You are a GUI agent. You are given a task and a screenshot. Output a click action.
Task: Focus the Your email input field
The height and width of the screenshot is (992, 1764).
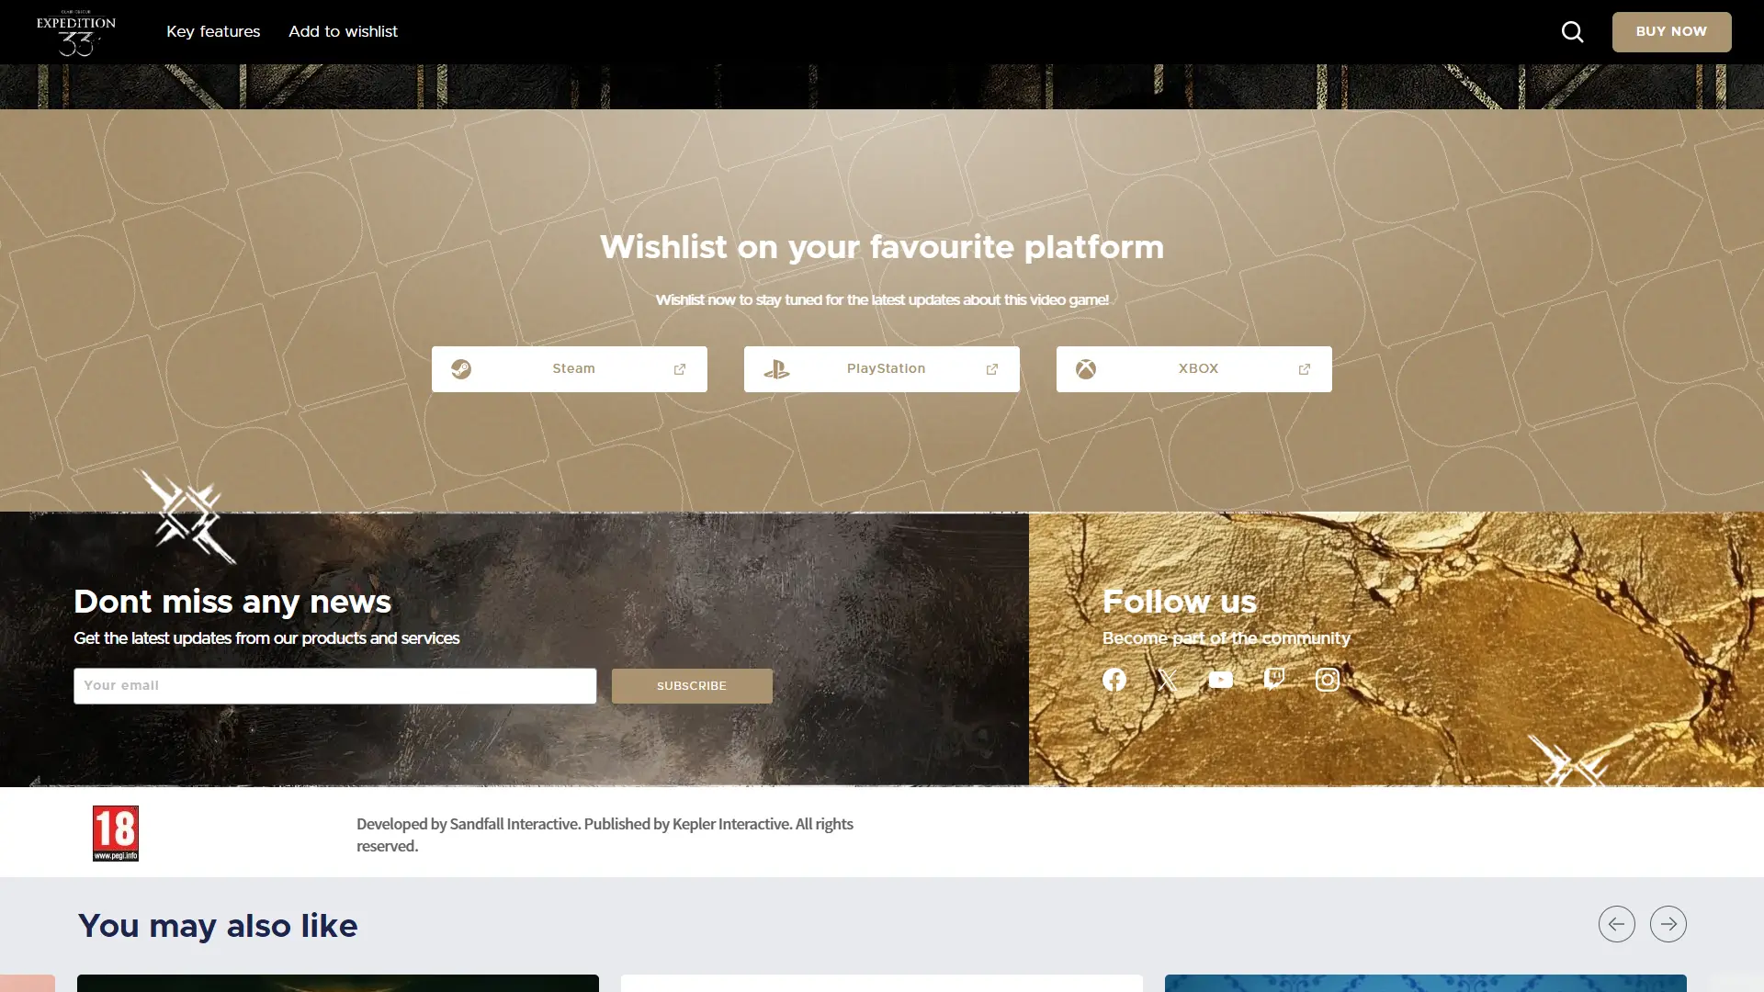(x=335, y=686)
